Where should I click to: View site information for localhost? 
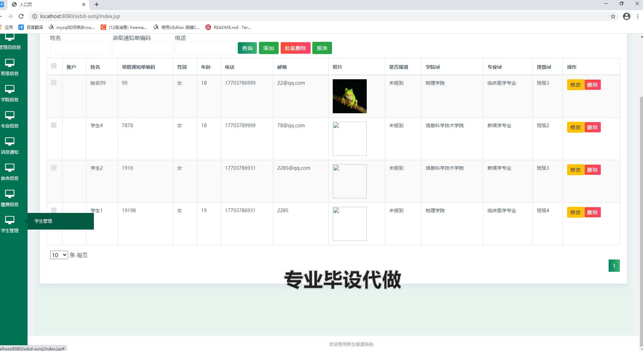[x=34, y=16]
